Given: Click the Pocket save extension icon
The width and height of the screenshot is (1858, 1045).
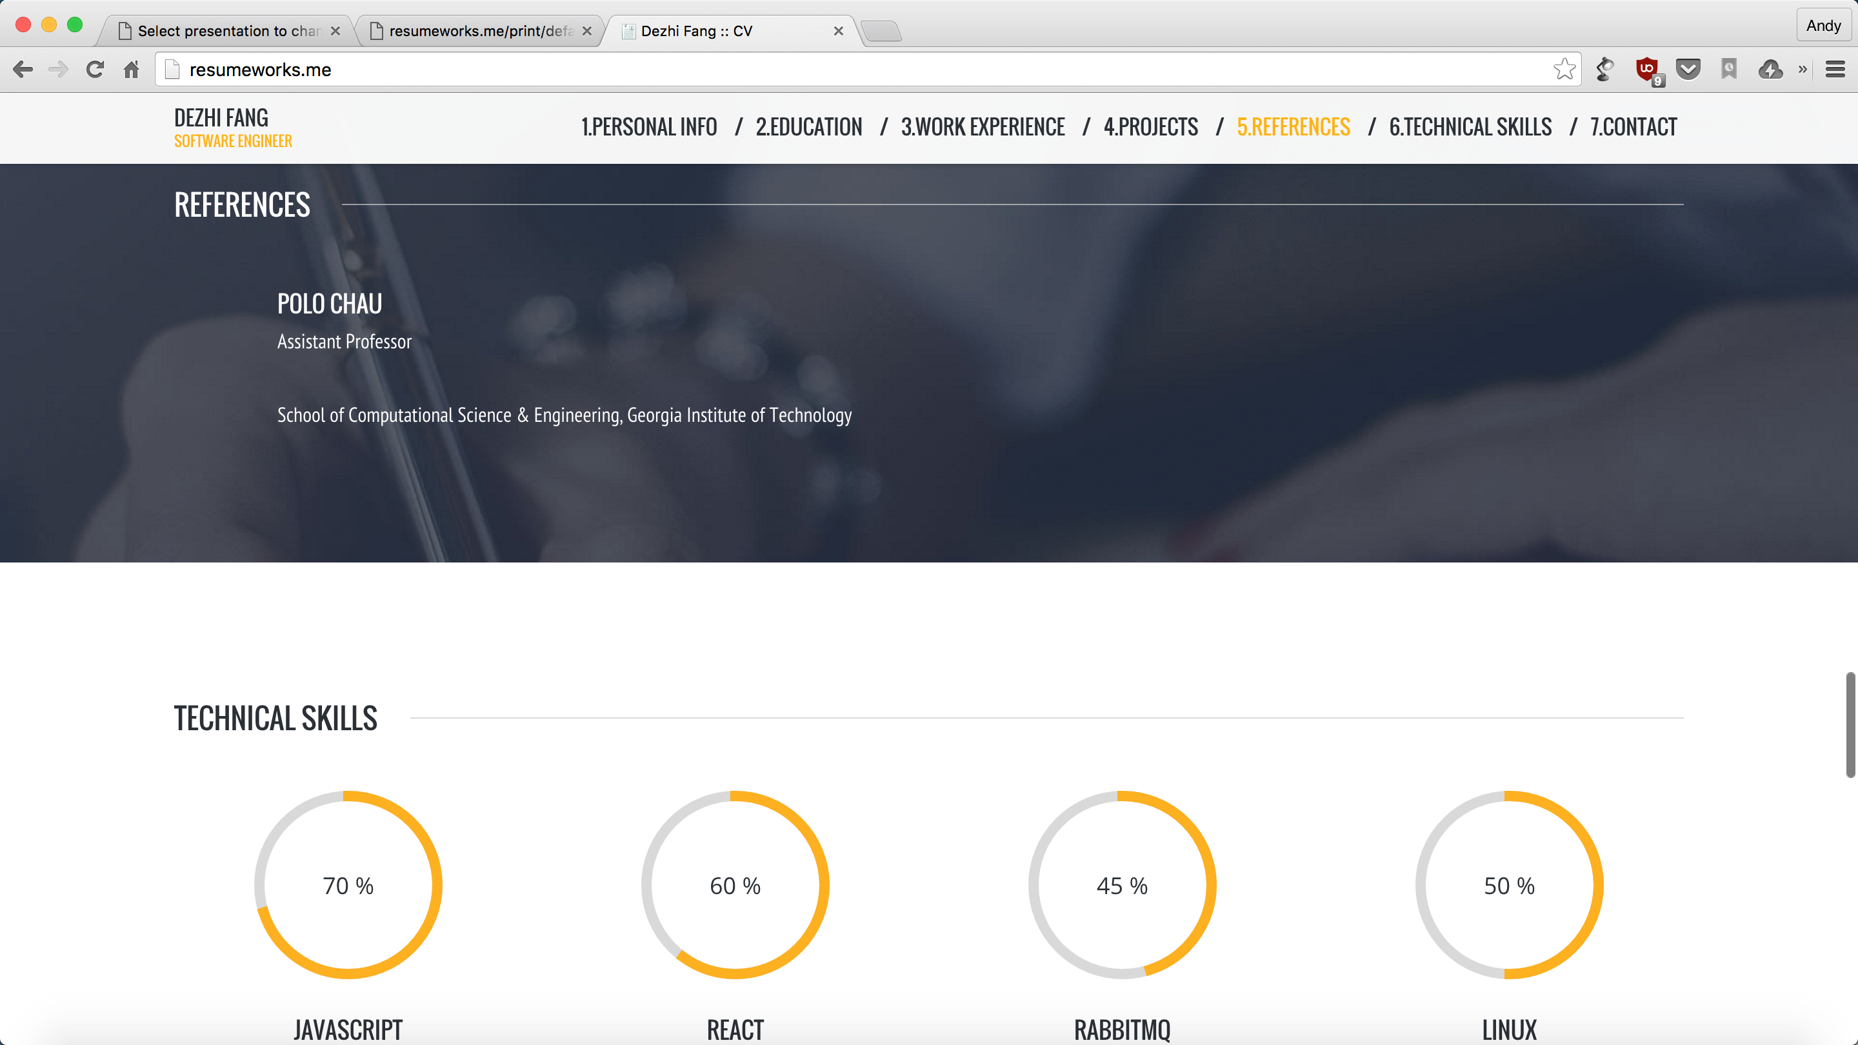Looking at the screenshot, I should pyautogui.click(x=1688, y=69).
